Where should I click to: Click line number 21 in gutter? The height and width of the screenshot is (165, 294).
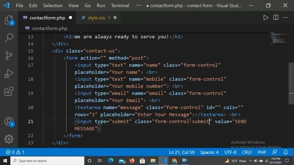coord(31,121)
